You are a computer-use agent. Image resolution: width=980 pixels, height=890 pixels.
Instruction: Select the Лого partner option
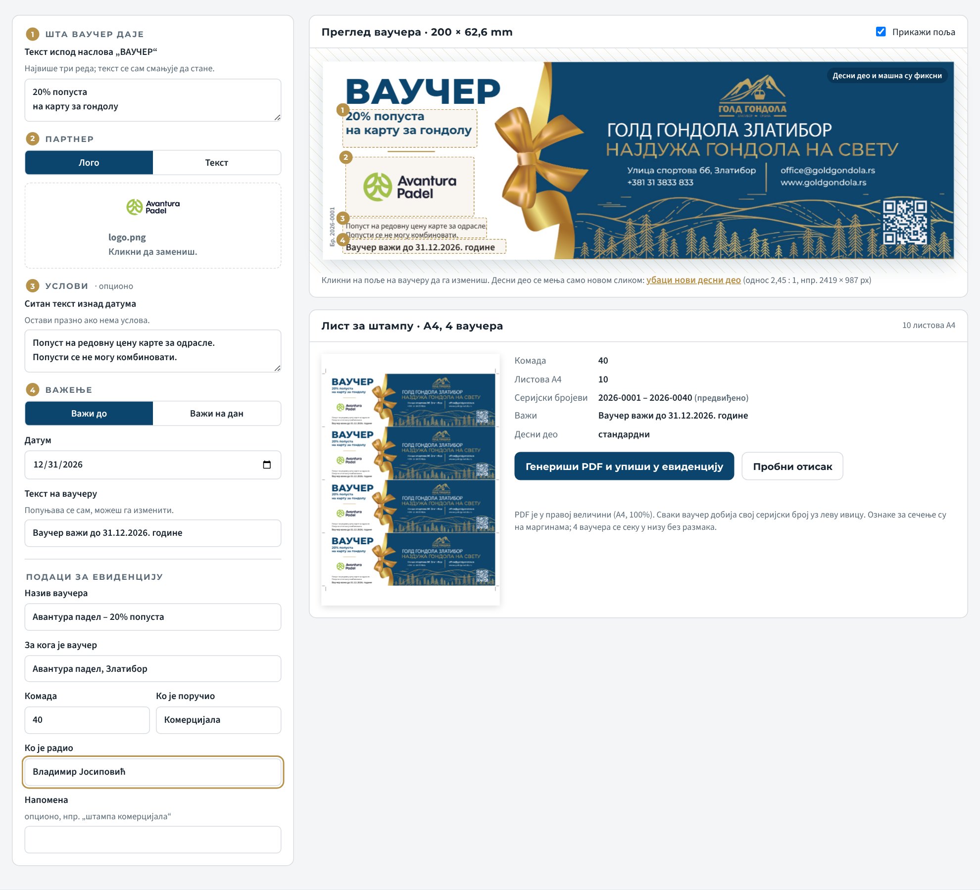pyautogui.click(x=89, y=163)
